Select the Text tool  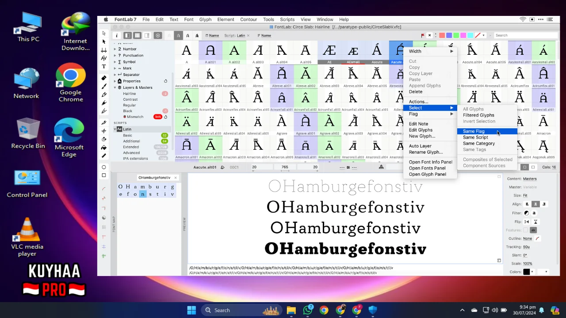click(104, 66)
